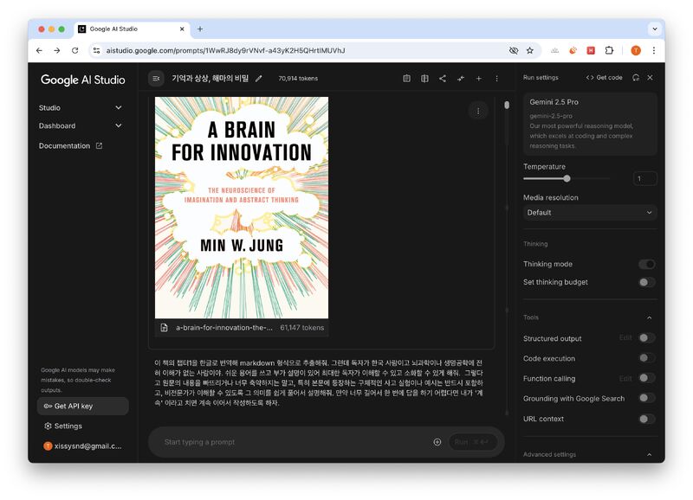
Task: Click the Get API key button
Action: pyautogui.click(x=82, y=406)
